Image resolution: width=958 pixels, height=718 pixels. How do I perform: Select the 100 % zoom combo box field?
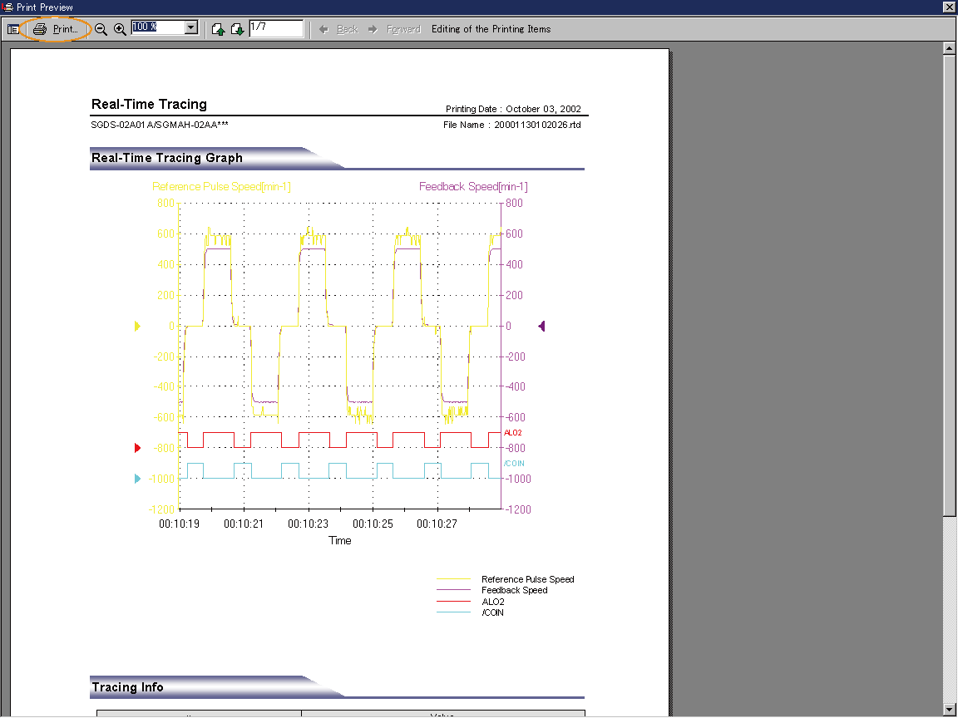(x=157, y=27)
